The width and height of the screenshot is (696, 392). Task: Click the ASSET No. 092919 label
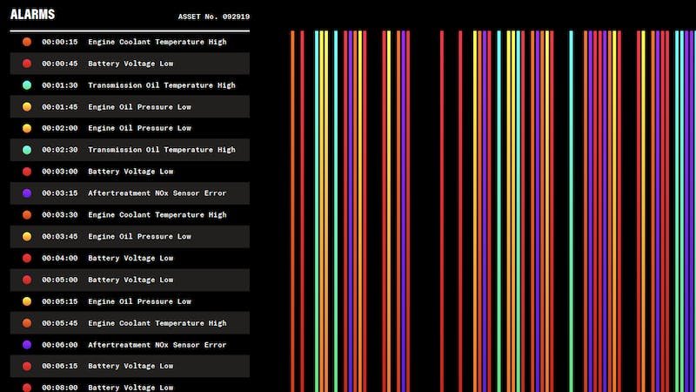click(x=213, y=17)
